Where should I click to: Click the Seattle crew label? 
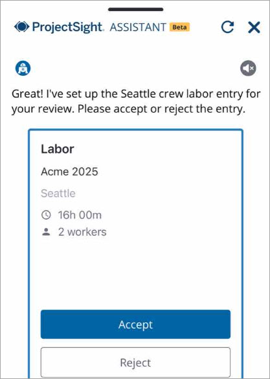pyautogui.click(x=58, y=193)
